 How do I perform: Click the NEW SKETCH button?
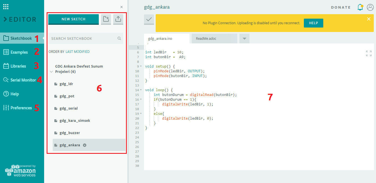tap(74, 19)
